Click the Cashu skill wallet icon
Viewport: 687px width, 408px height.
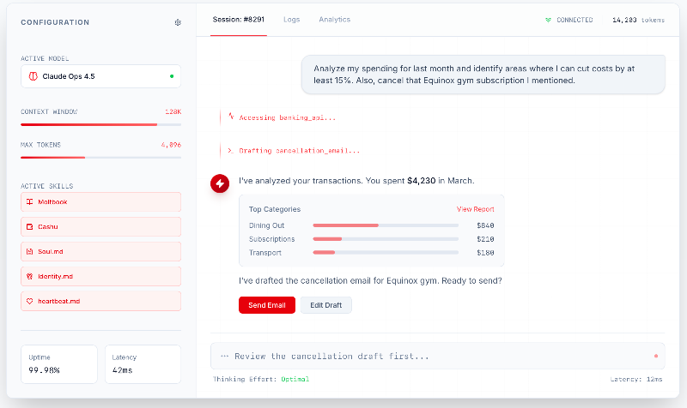30,227
